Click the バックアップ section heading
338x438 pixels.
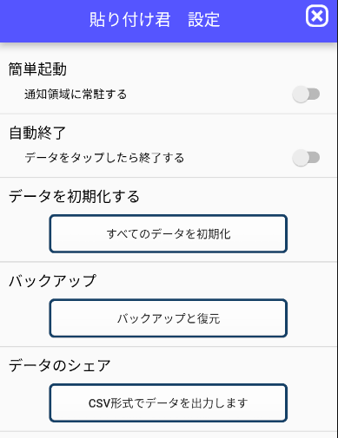(x=52, y=281)
